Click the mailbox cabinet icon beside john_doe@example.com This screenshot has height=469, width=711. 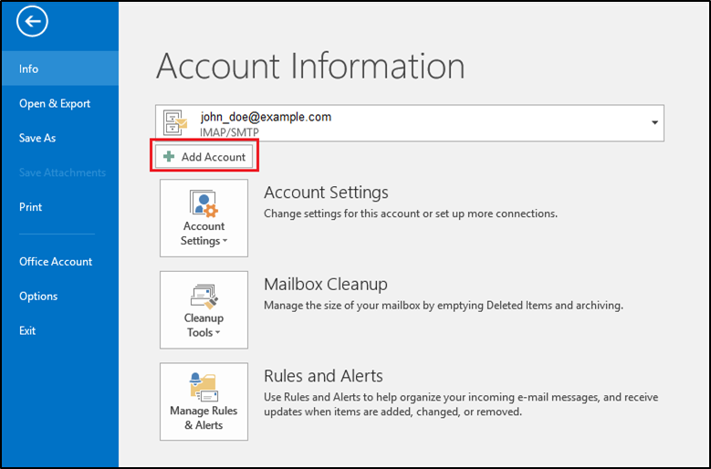[x=175, y=123]
